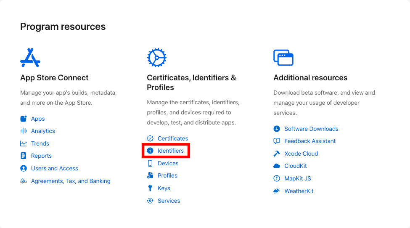This screenshot has height=228, width=410.
Task: Click the Trends chart icon
Action: [x=24, y=143]
